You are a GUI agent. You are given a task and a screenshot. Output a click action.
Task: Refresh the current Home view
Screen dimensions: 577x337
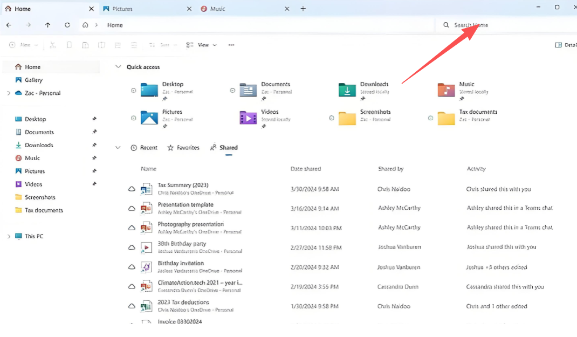[x=67, y=25]
